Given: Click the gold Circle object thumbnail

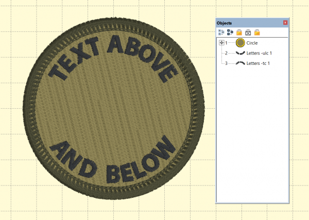Looking at the screenshot, I should click(x=240, y=43).
